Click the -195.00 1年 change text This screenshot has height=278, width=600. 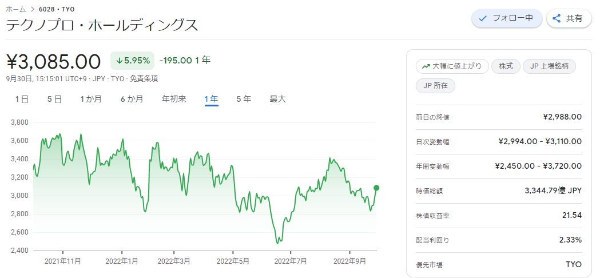click(185, 61)
